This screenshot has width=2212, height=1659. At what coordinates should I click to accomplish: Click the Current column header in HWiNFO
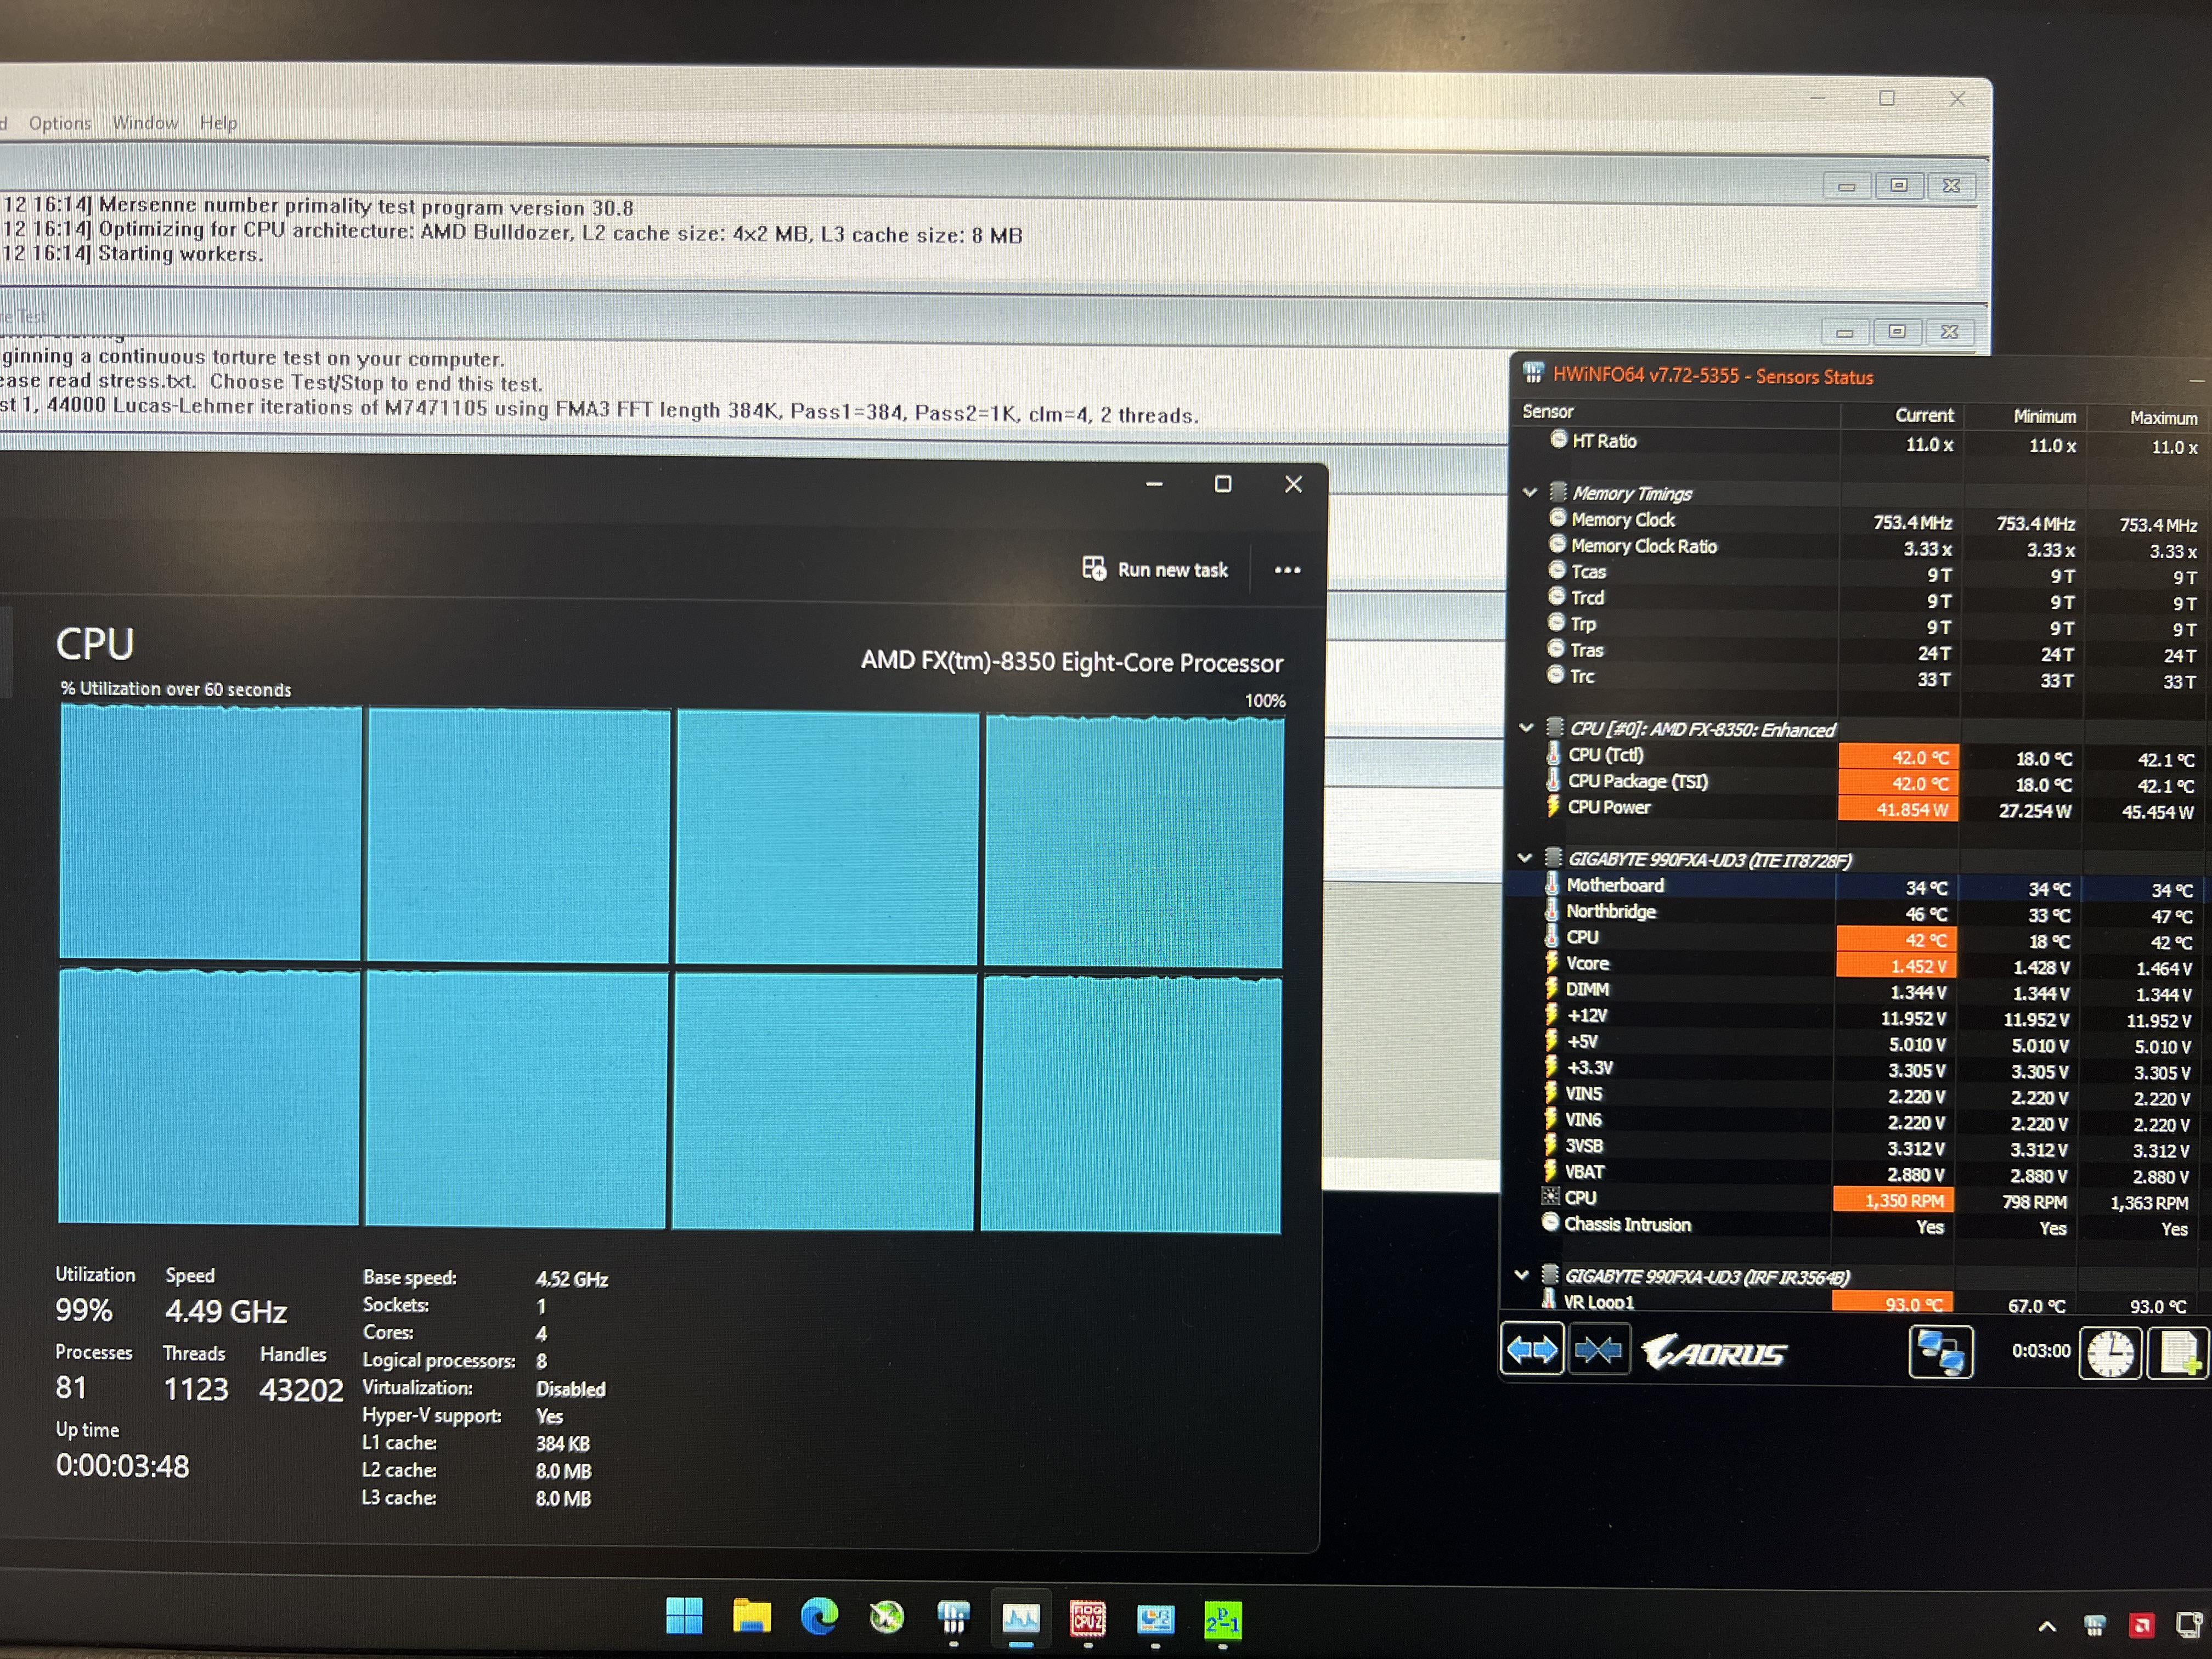[1923, 415]
